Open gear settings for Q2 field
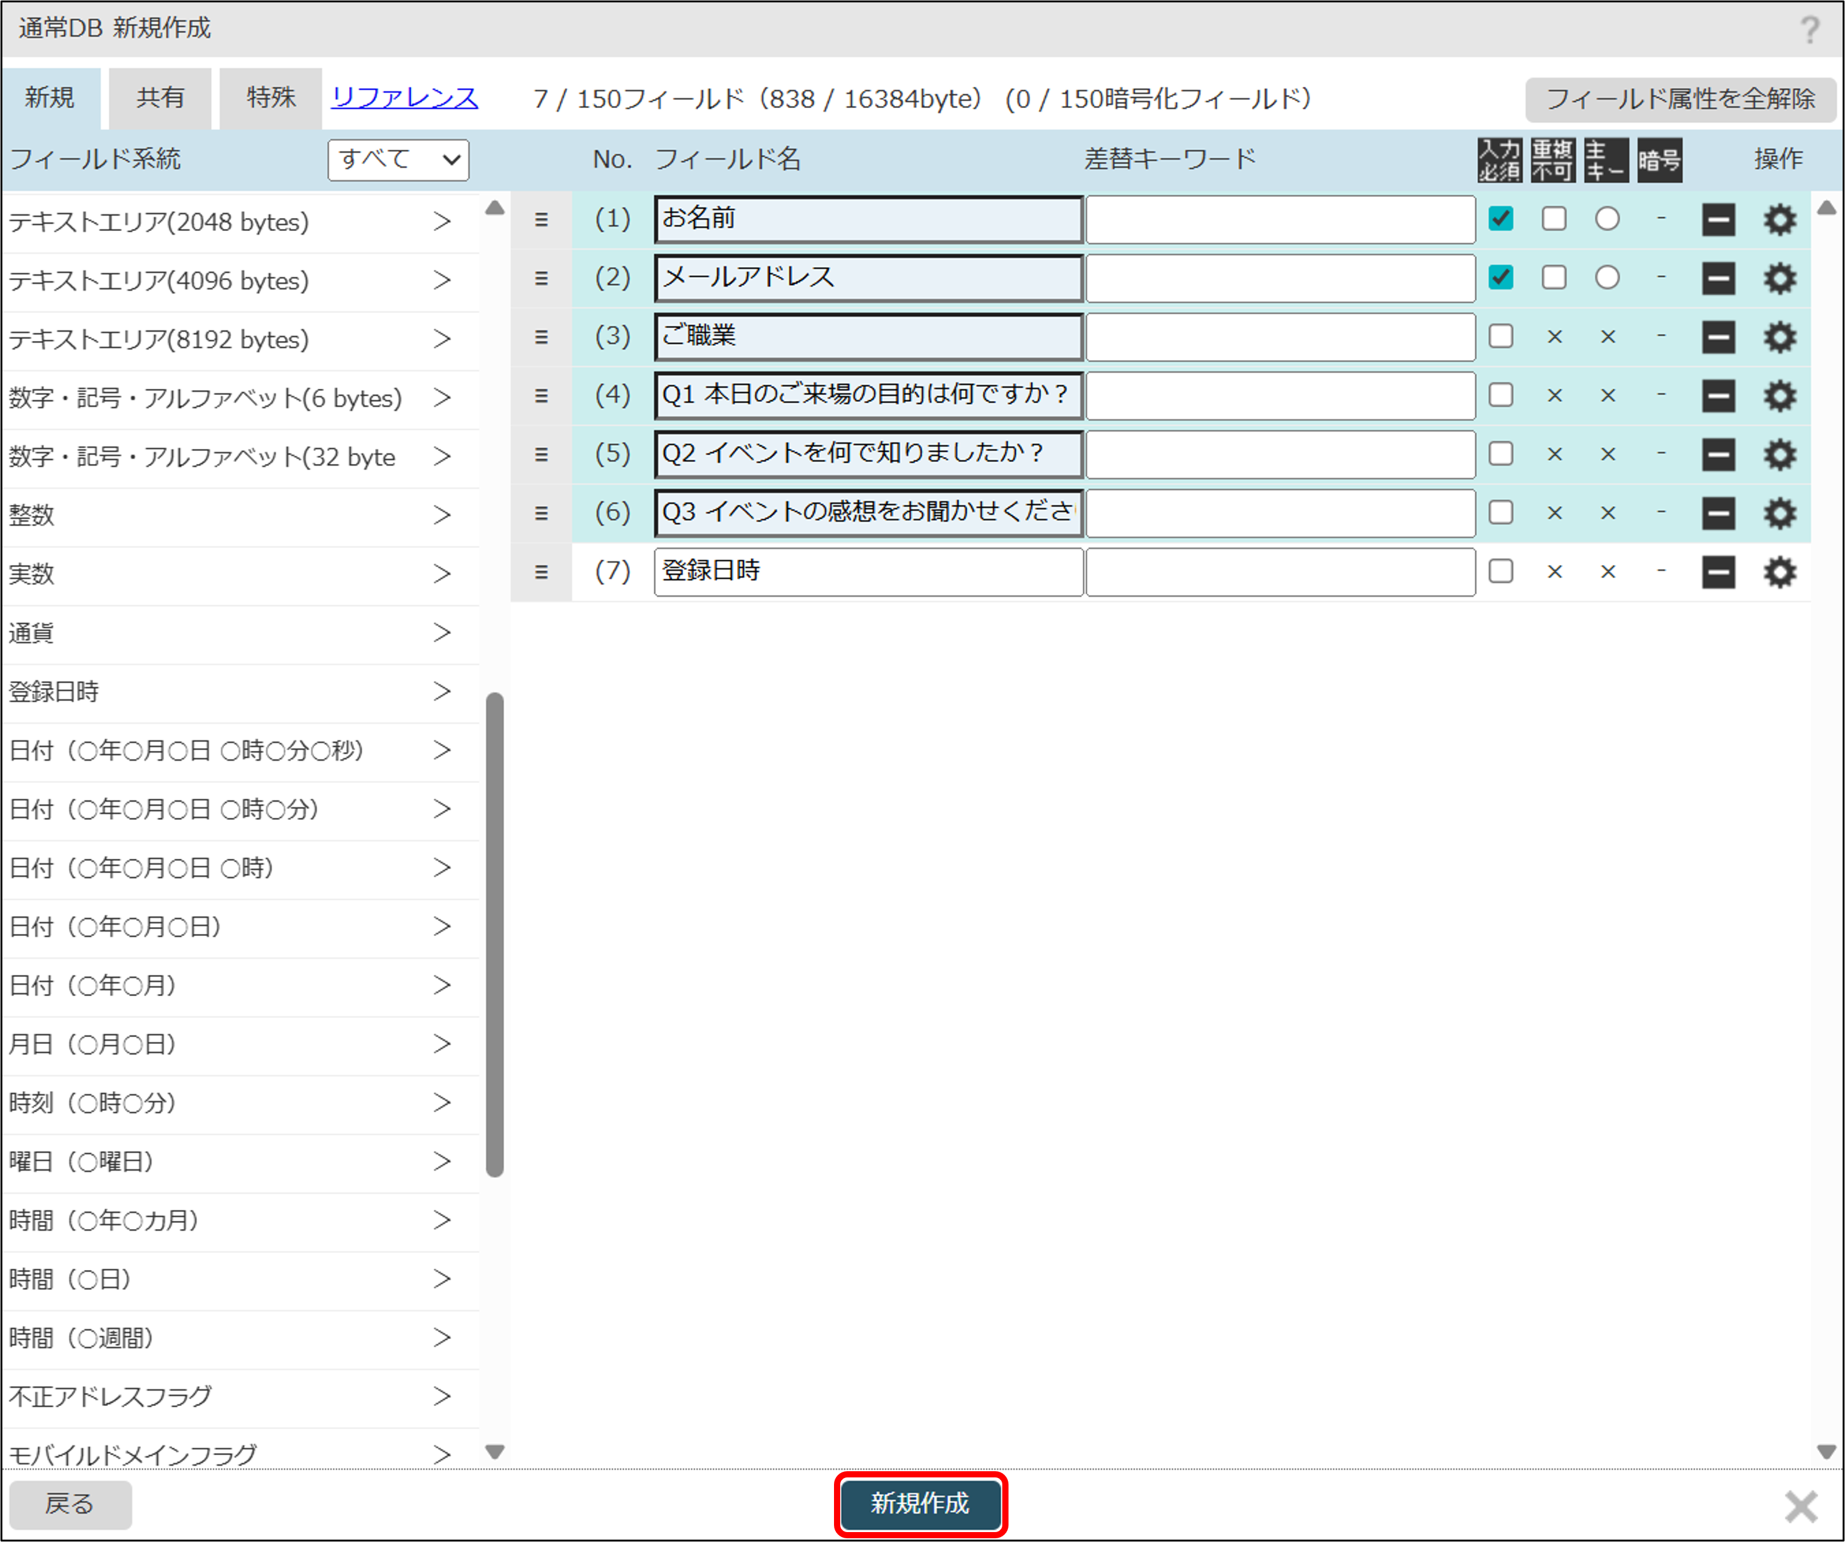Screen dimensions: 1845x1542 1779,455
